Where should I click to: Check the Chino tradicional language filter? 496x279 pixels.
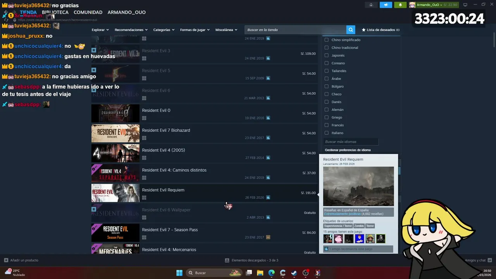[326, 48]
